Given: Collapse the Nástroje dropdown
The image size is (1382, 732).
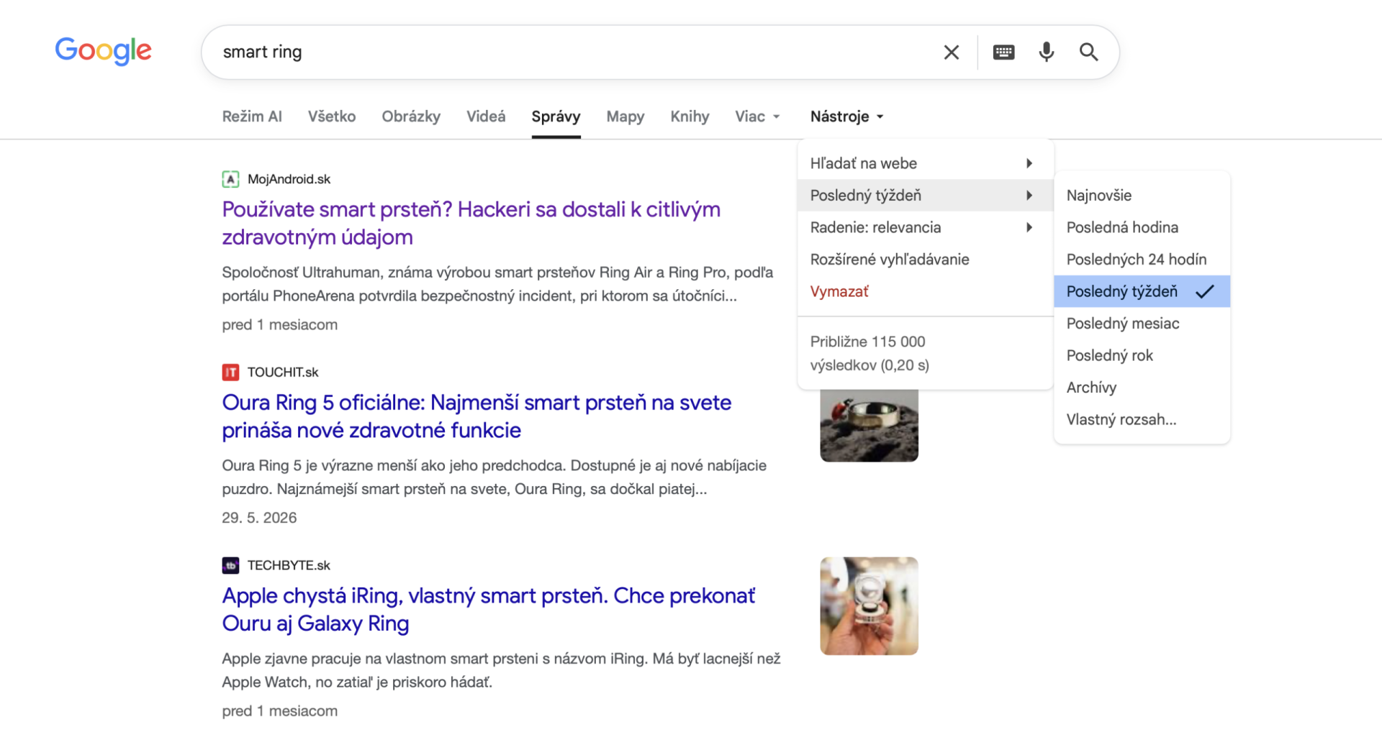Looking at the screenshot, I should (846, 116).
